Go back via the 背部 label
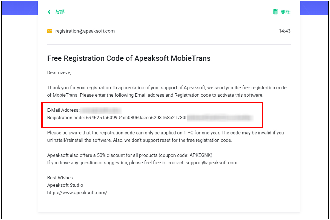The width and height of the screenshot is (330, 220). pyautogui.click(x=60, y=12)
